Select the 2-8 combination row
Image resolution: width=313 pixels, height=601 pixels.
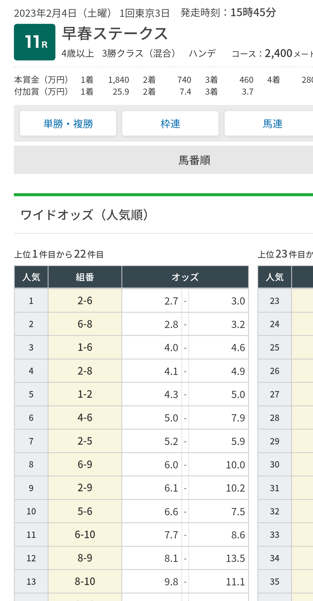click(131, 371)
